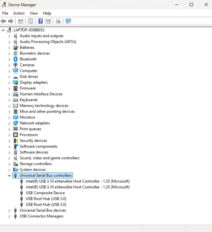Image resolution: width=212 pixels, height=232 pixels.
Task: Click the Back navigation arrow icon
Action: pos(3,21)
